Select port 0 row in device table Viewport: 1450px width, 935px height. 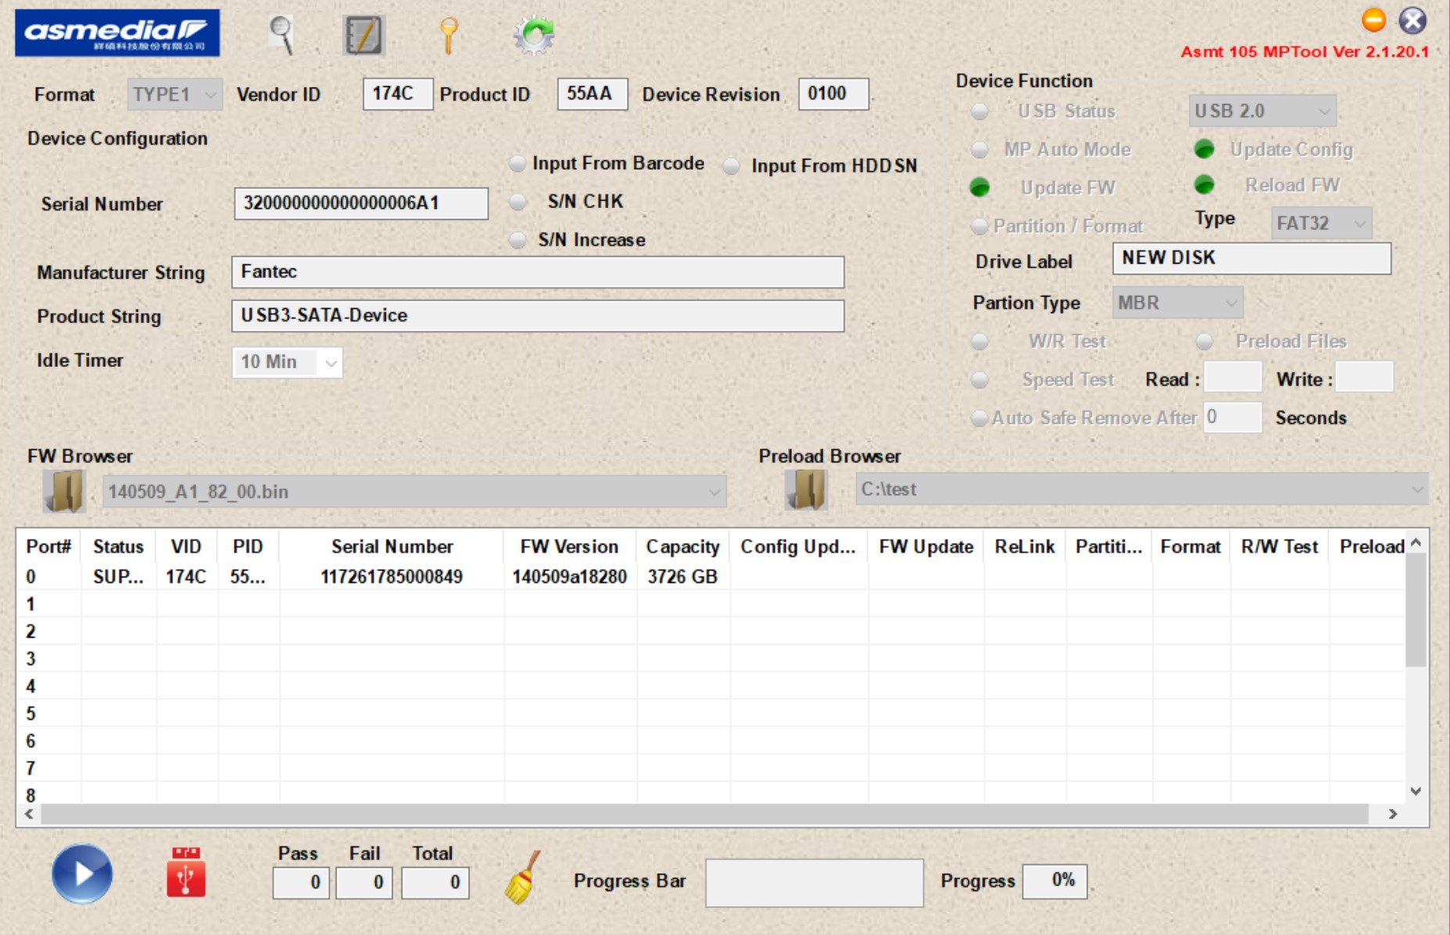tap(313, 575)
